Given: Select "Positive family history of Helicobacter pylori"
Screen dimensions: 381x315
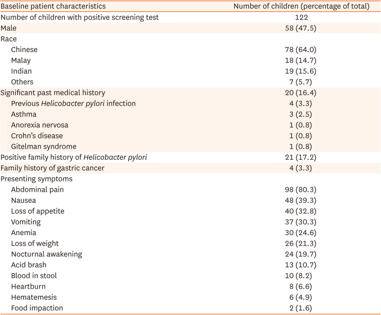Looking at the screenshot, I should pyautogui.click(x=74, y=157).
